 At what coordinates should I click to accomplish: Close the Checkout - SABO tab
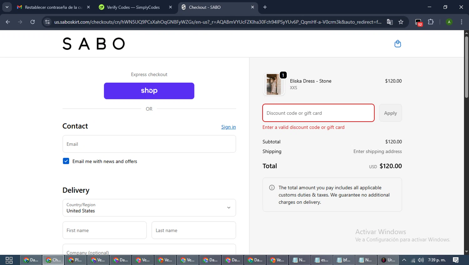click(253, 7)
